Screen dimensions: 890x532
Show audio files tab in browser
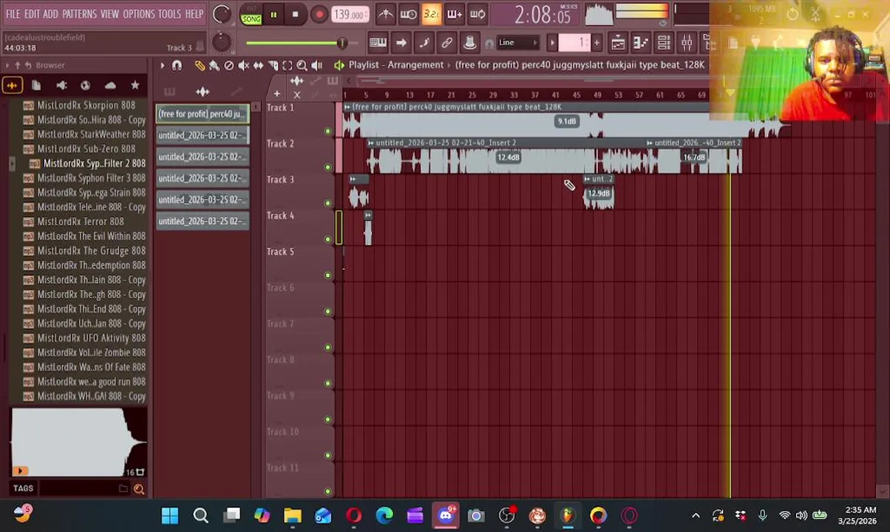point(12,86)
